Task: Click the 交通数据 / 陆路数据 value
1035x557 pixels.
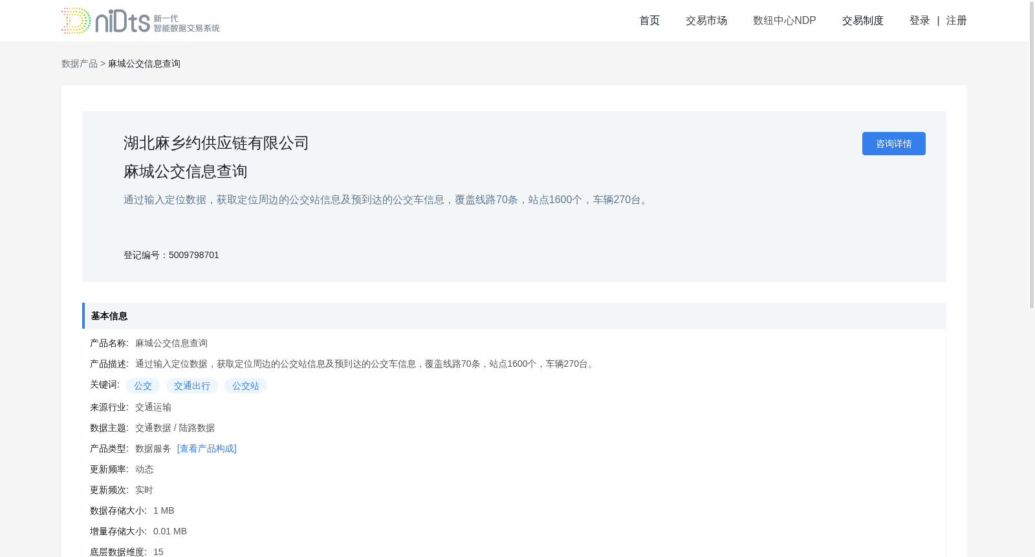Action: 175,428
